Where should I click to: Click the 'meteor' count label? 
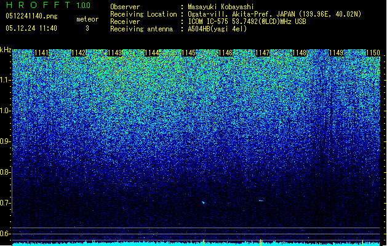(x=87, y=19)
